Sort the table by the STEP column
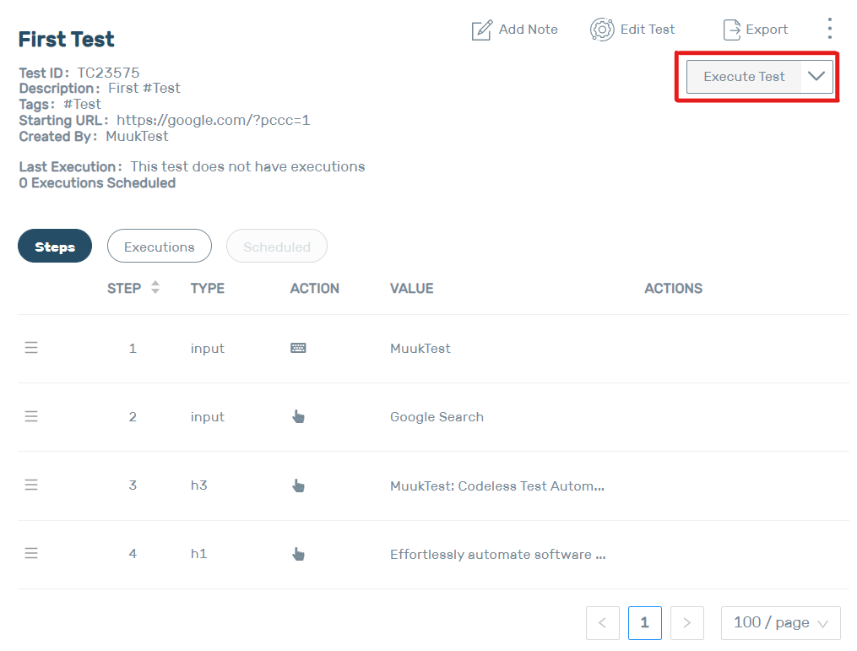The height and width of the screenshot is (651, 857). [x=155, y=288]
